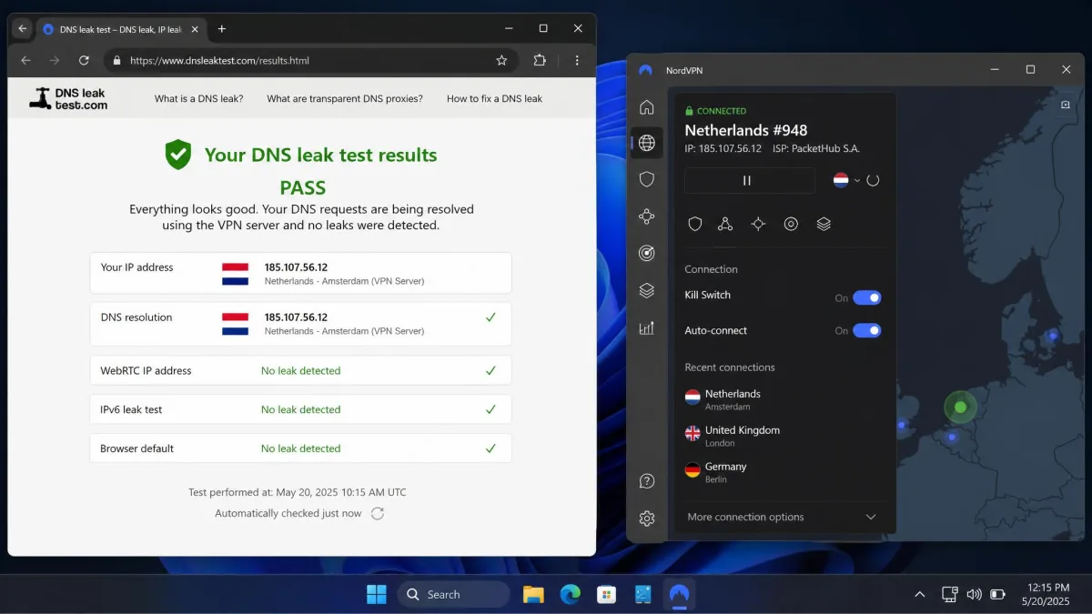1092x614 pixels.
Task: Go back in the browser
Action: point(25,61)
